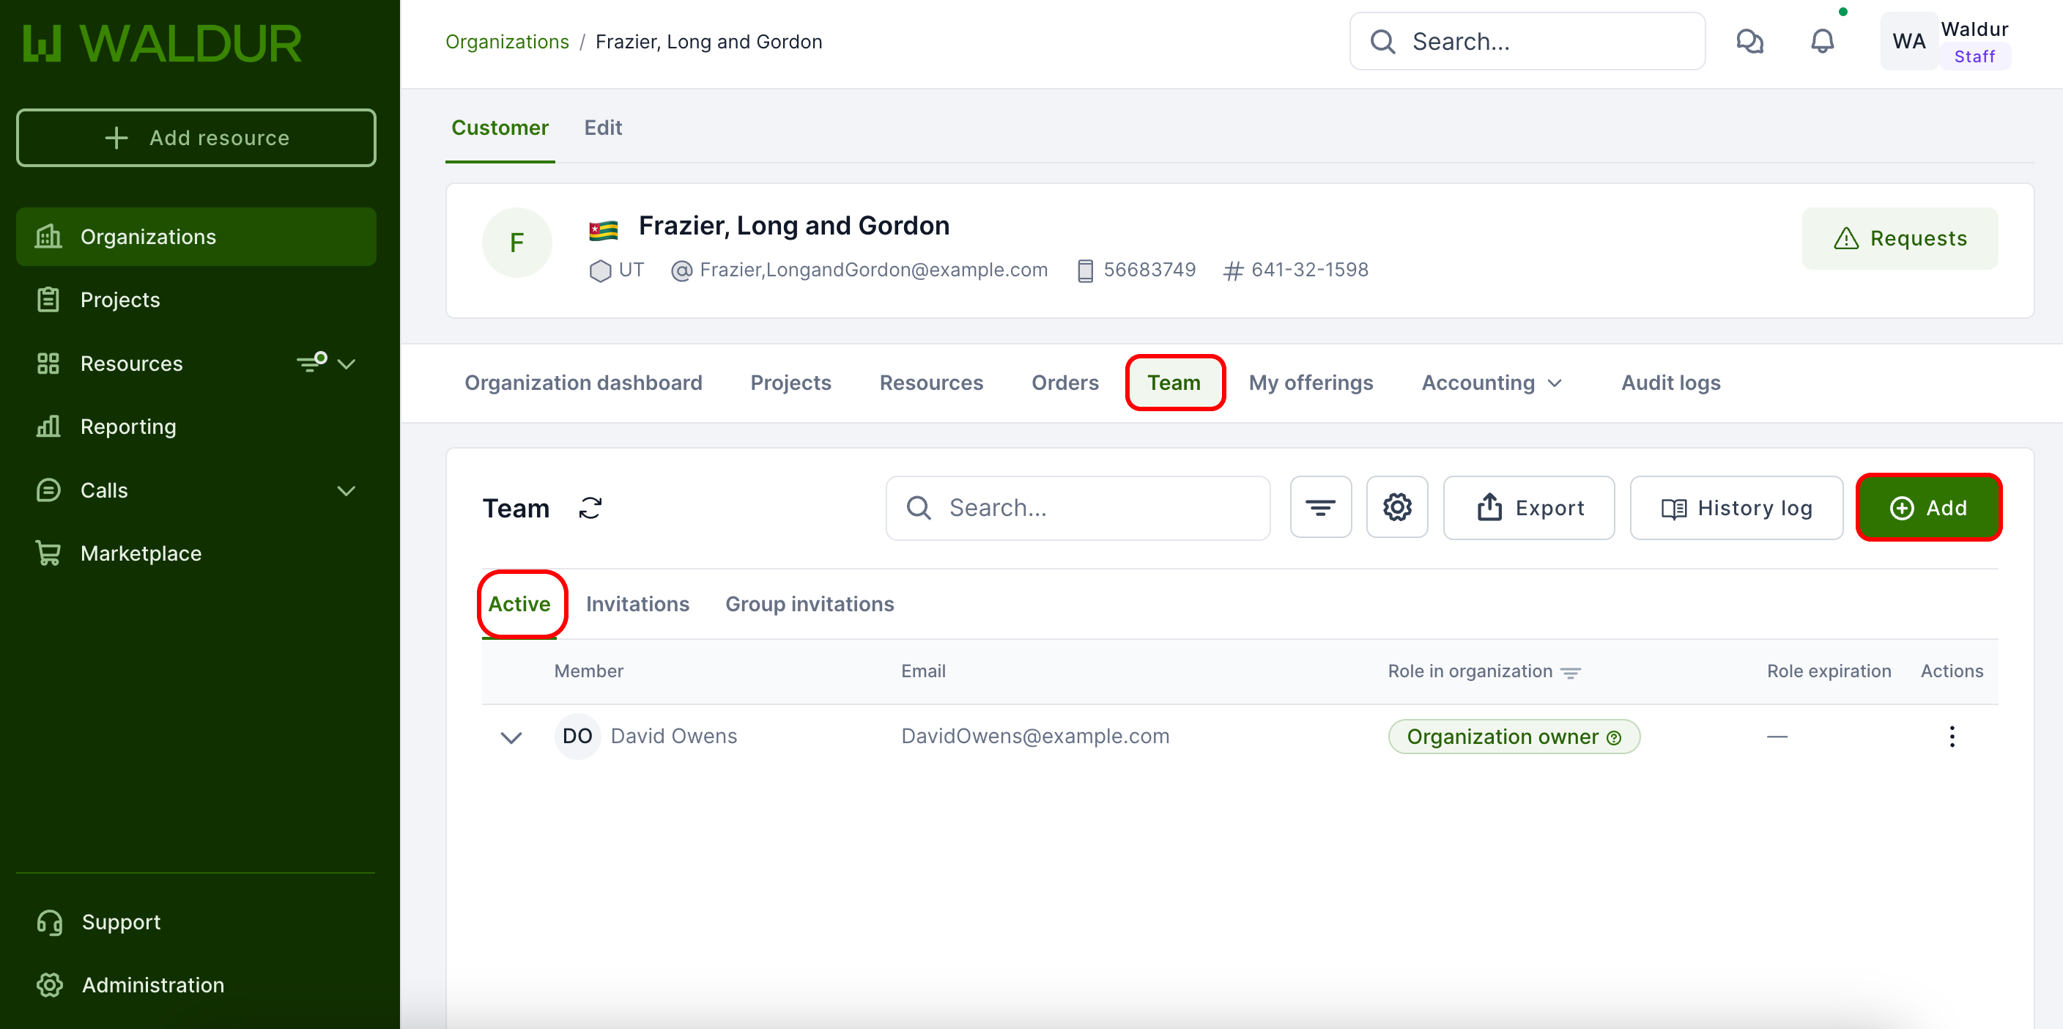Click the Organization owner role help icon
The image size is (2063, 1029).
click(1615, 738)
